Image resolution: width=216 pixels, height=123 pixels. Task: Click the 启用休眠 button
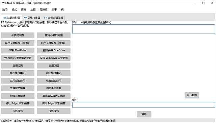tap(54, 66)
